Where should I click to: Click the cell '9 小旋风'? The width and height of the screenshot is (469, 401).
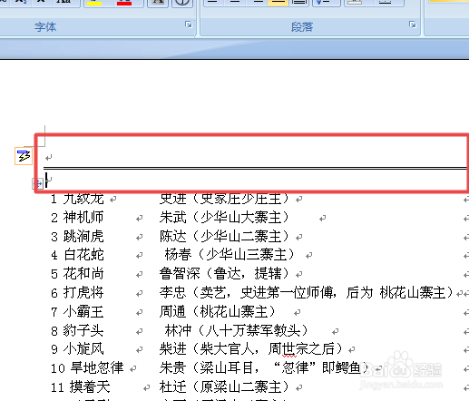pos(77,349)
